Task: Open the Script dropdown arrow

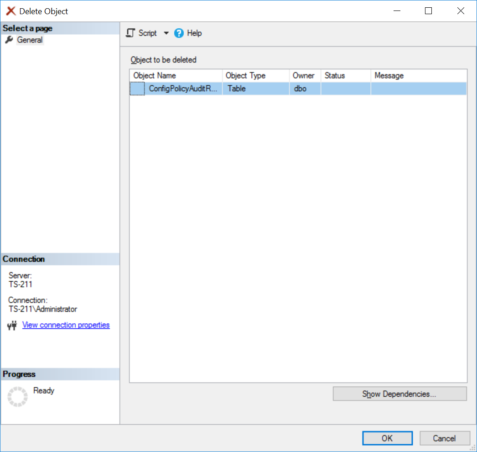Action: [166, 33]
